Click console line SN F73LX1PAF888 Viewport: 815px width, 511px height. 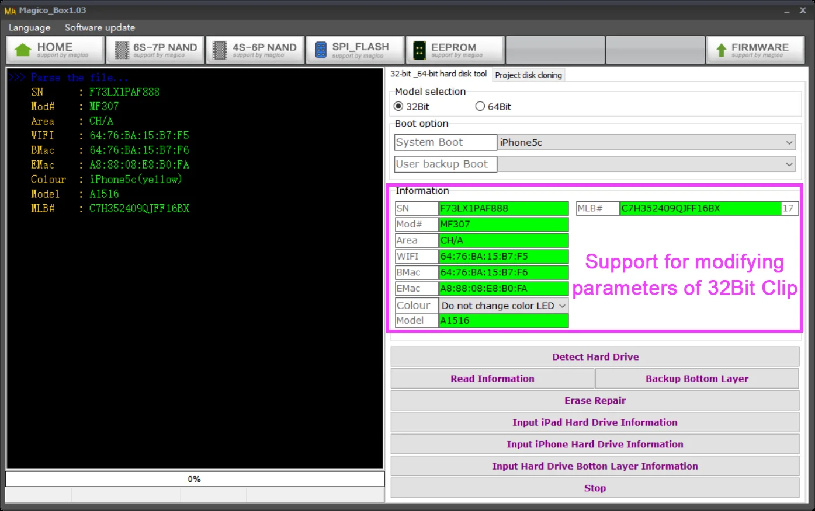pos(95,92)
